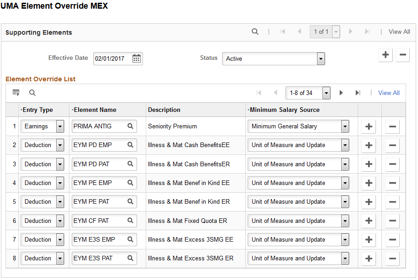418x280 pixels.
Task: Look up element name EYM PD EMP
Action: [x=130, y=145]
